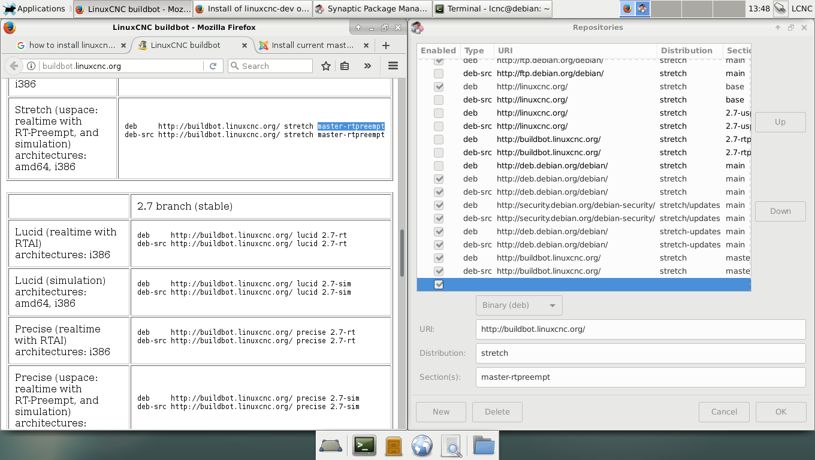The image size is (815, 460).
Task: Uncheck deb stretch-updates repository checkbox
Action: [439, 232]
